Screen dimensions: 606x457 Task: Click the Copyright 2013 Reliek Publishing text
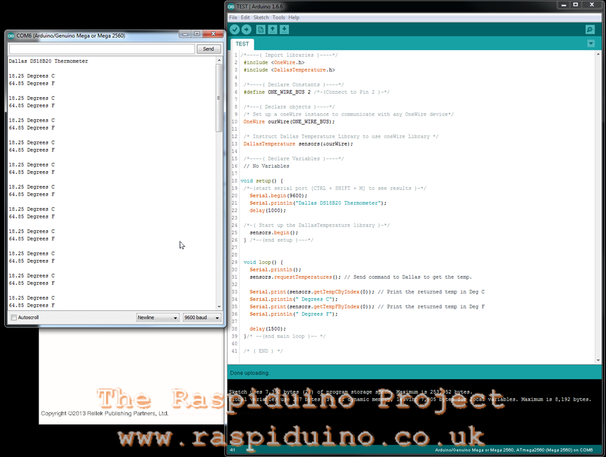[x=105, y=413]
